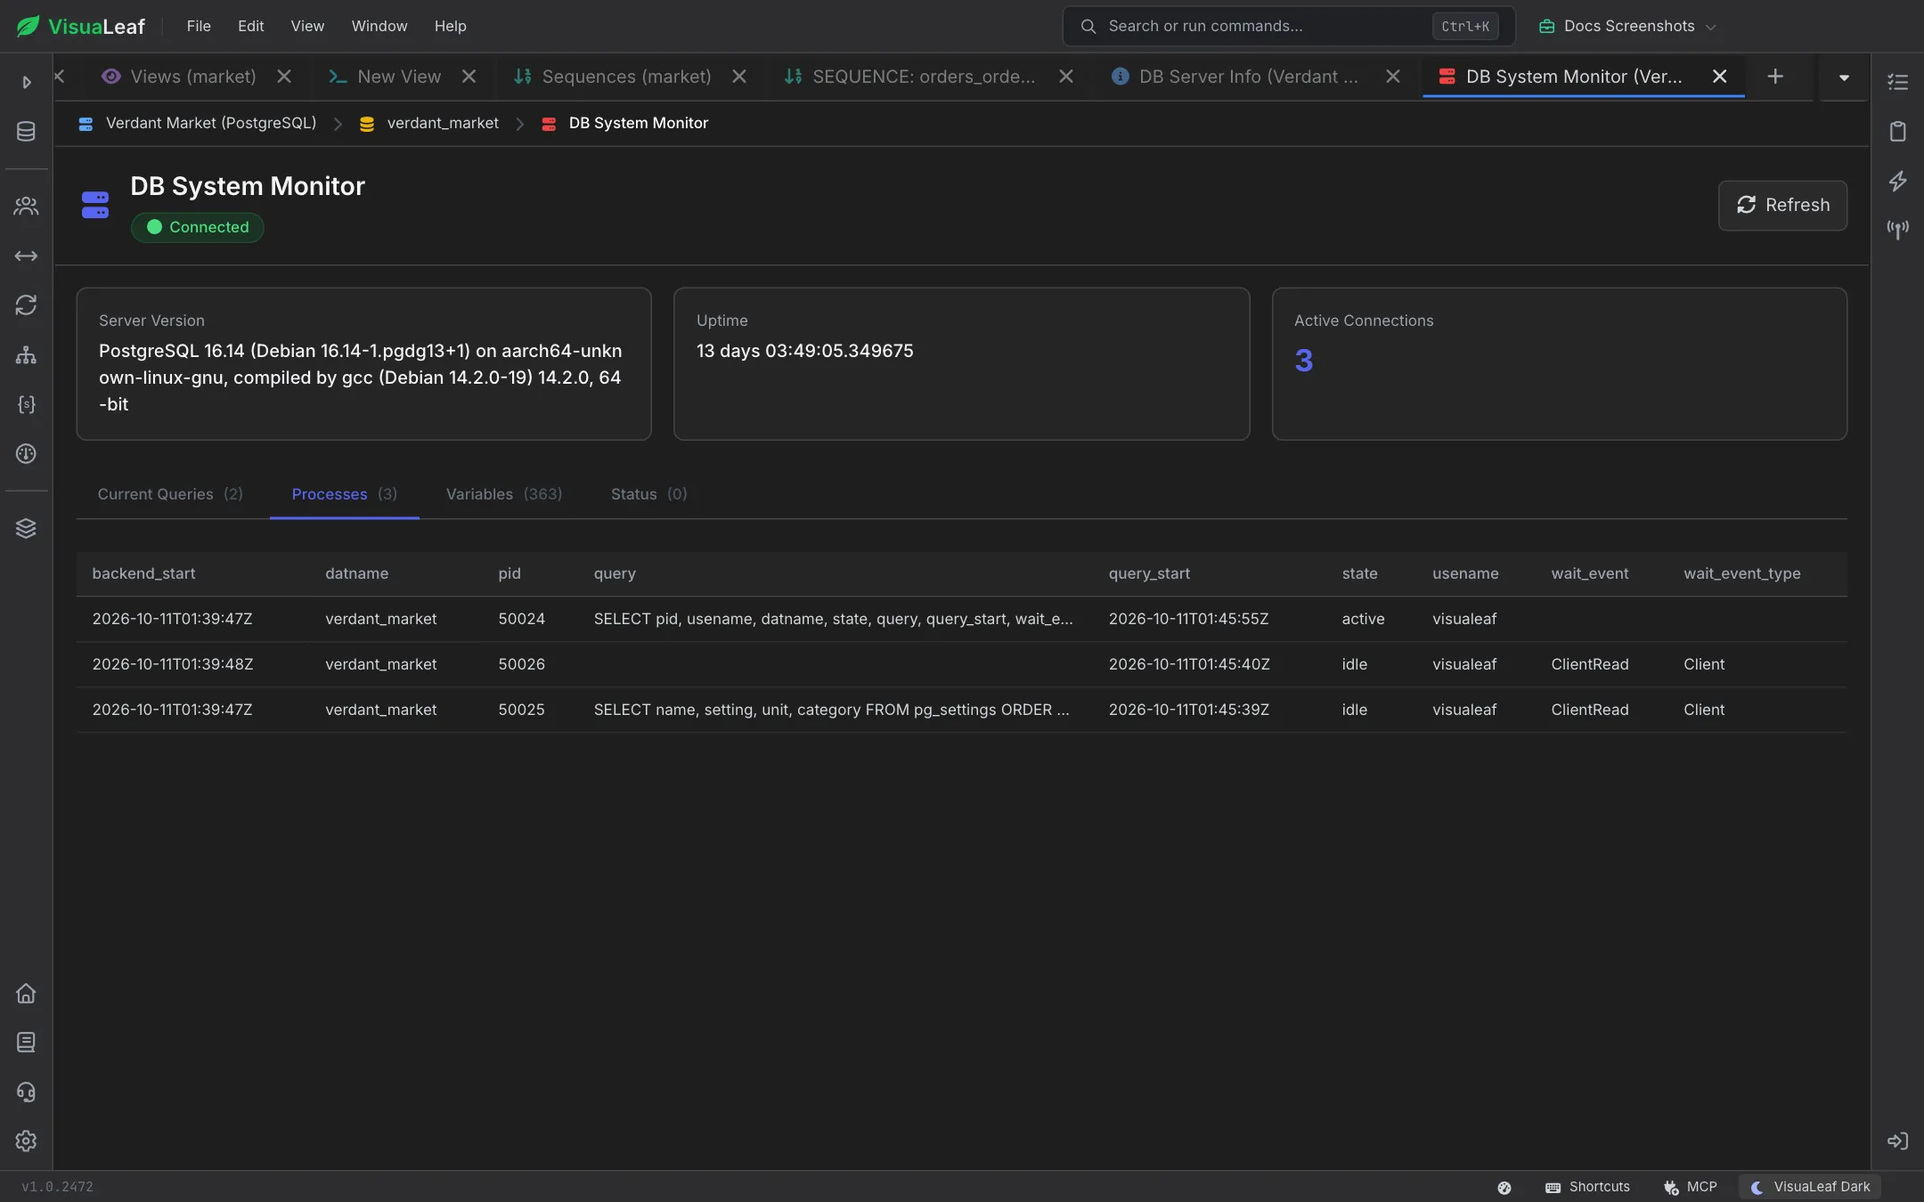Open the monitor gauge sidebar icon

[26, 454]
